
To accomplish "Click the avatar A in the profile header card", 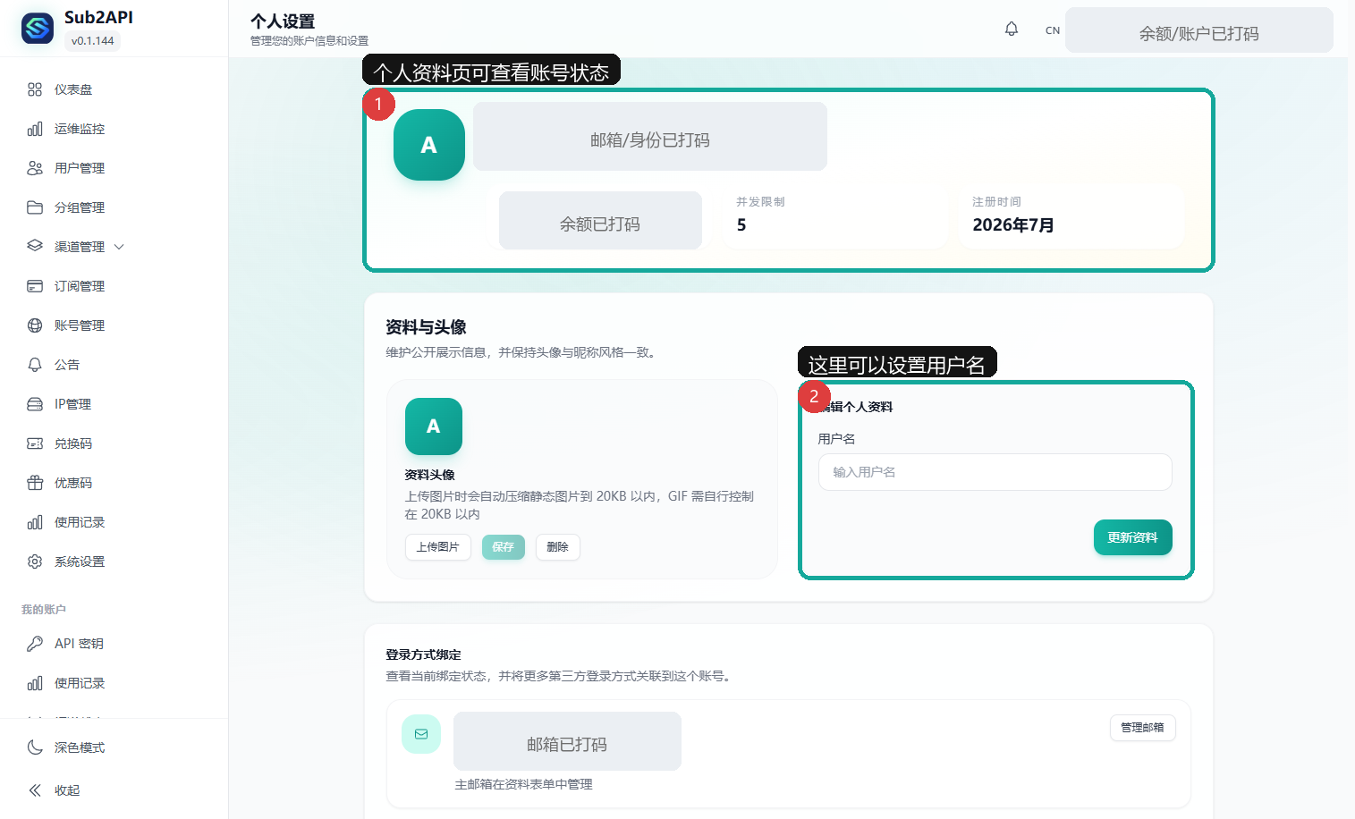I will (x=429, y=145).
